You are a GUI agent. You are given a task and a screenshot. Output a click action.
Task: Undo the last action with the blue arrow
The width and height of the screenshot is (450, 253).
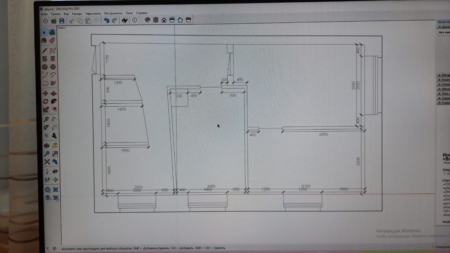click(x=106, y=20)
